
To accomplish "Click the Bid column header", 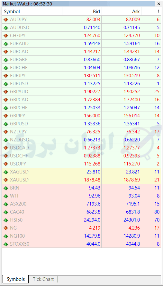I will (x=82, y=12).
